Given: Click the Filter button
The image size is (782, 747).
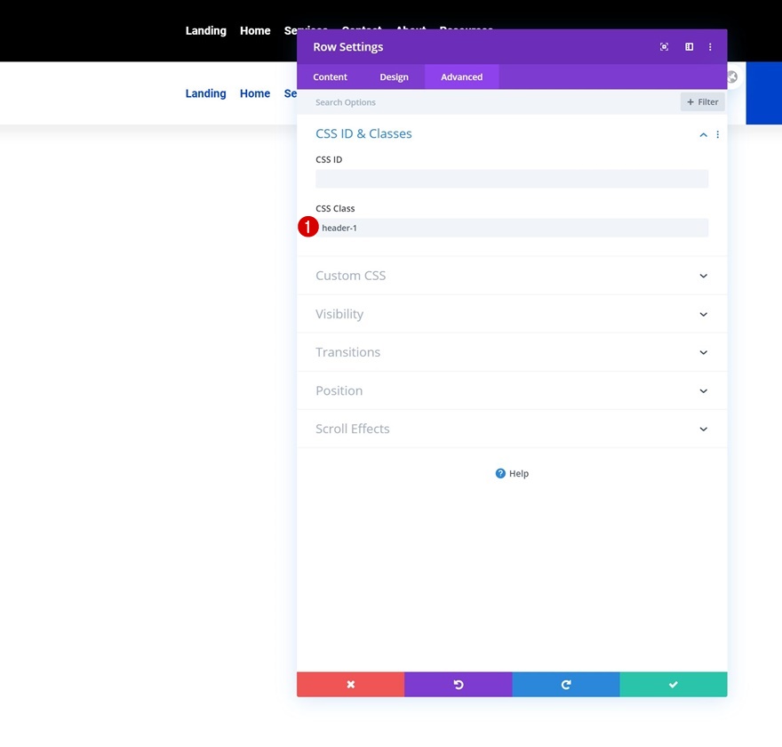Looking at the screenshot, I should (702, 101).
